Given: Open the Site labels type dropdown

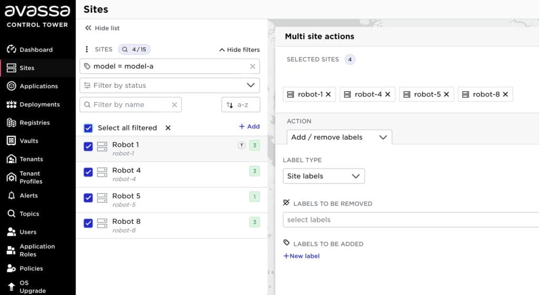Looking at the screenshot, I should [324, 176].
